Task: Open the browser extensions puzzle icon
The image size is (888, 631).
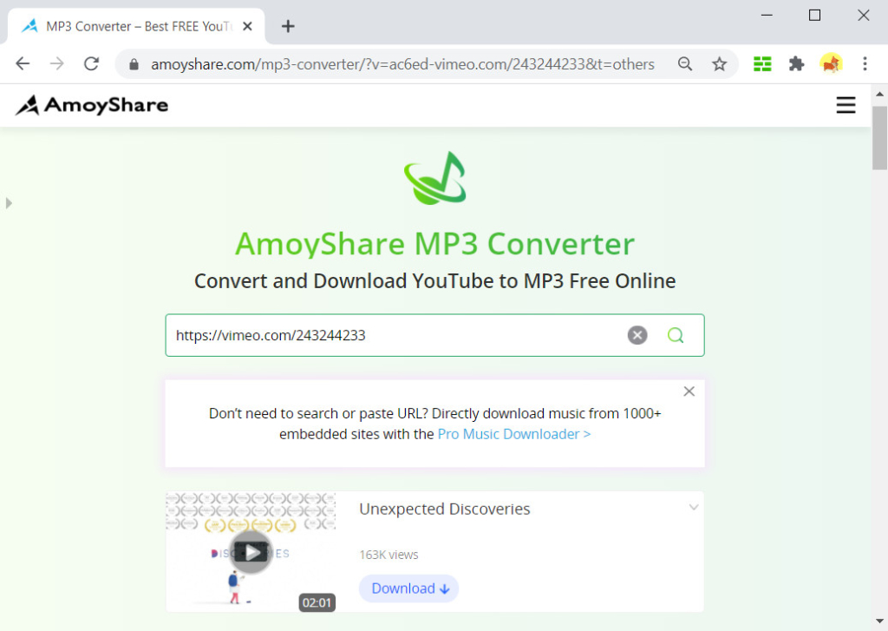Action: (x=797, y=63)
